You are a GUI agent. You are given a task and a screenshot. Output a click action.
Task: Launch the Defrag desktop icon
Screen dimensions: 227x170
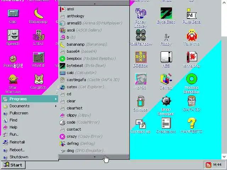[166, 81]
